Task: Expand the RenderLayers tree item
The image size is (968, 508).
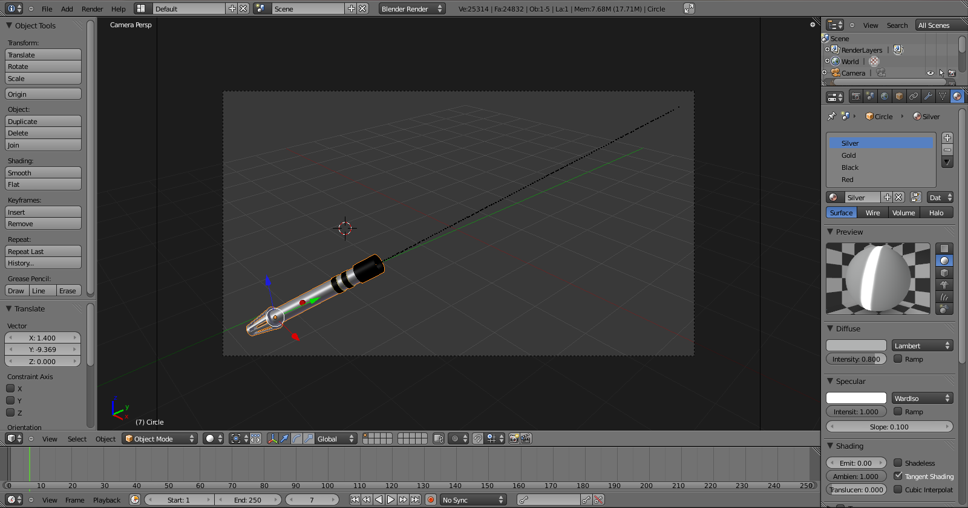Action: pyautogui.click(x=827, y=50)
